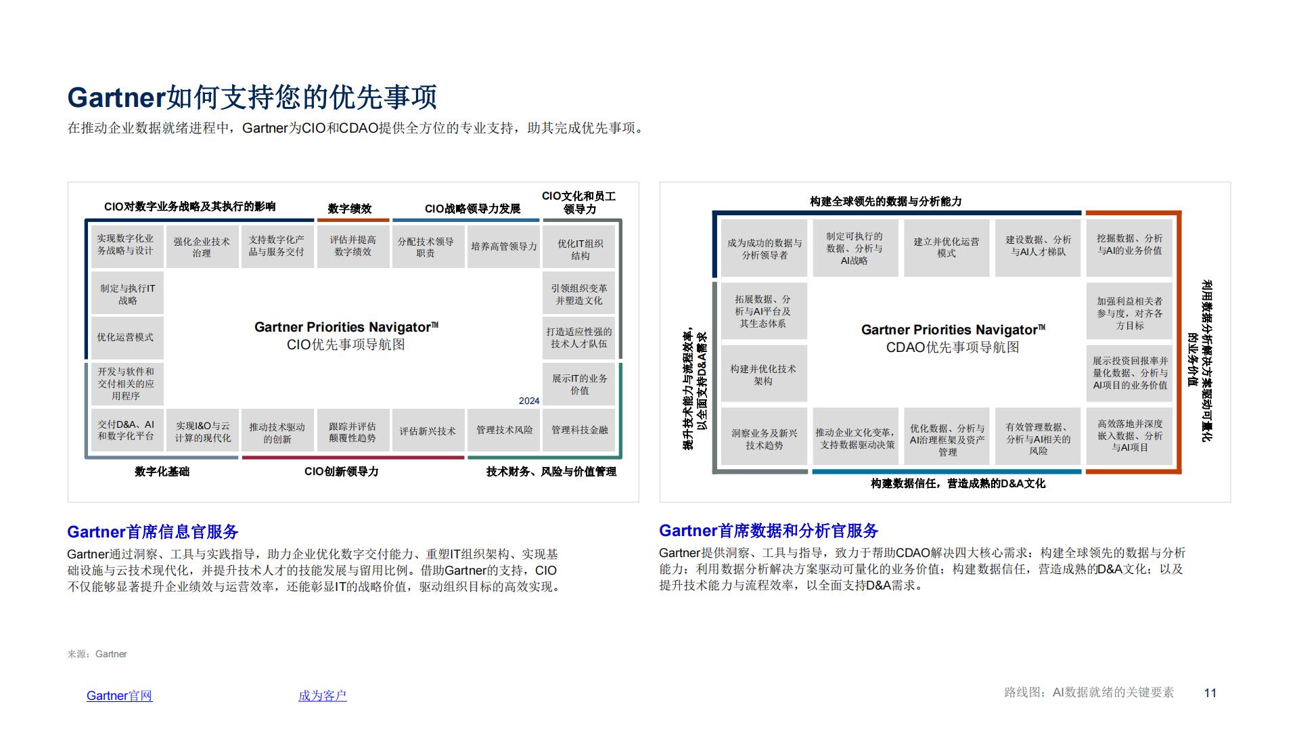The image size is (1299, 731).
Task: Click the 跟踪并评估颠覆性趋势 cell
Action: pos(352,431)
